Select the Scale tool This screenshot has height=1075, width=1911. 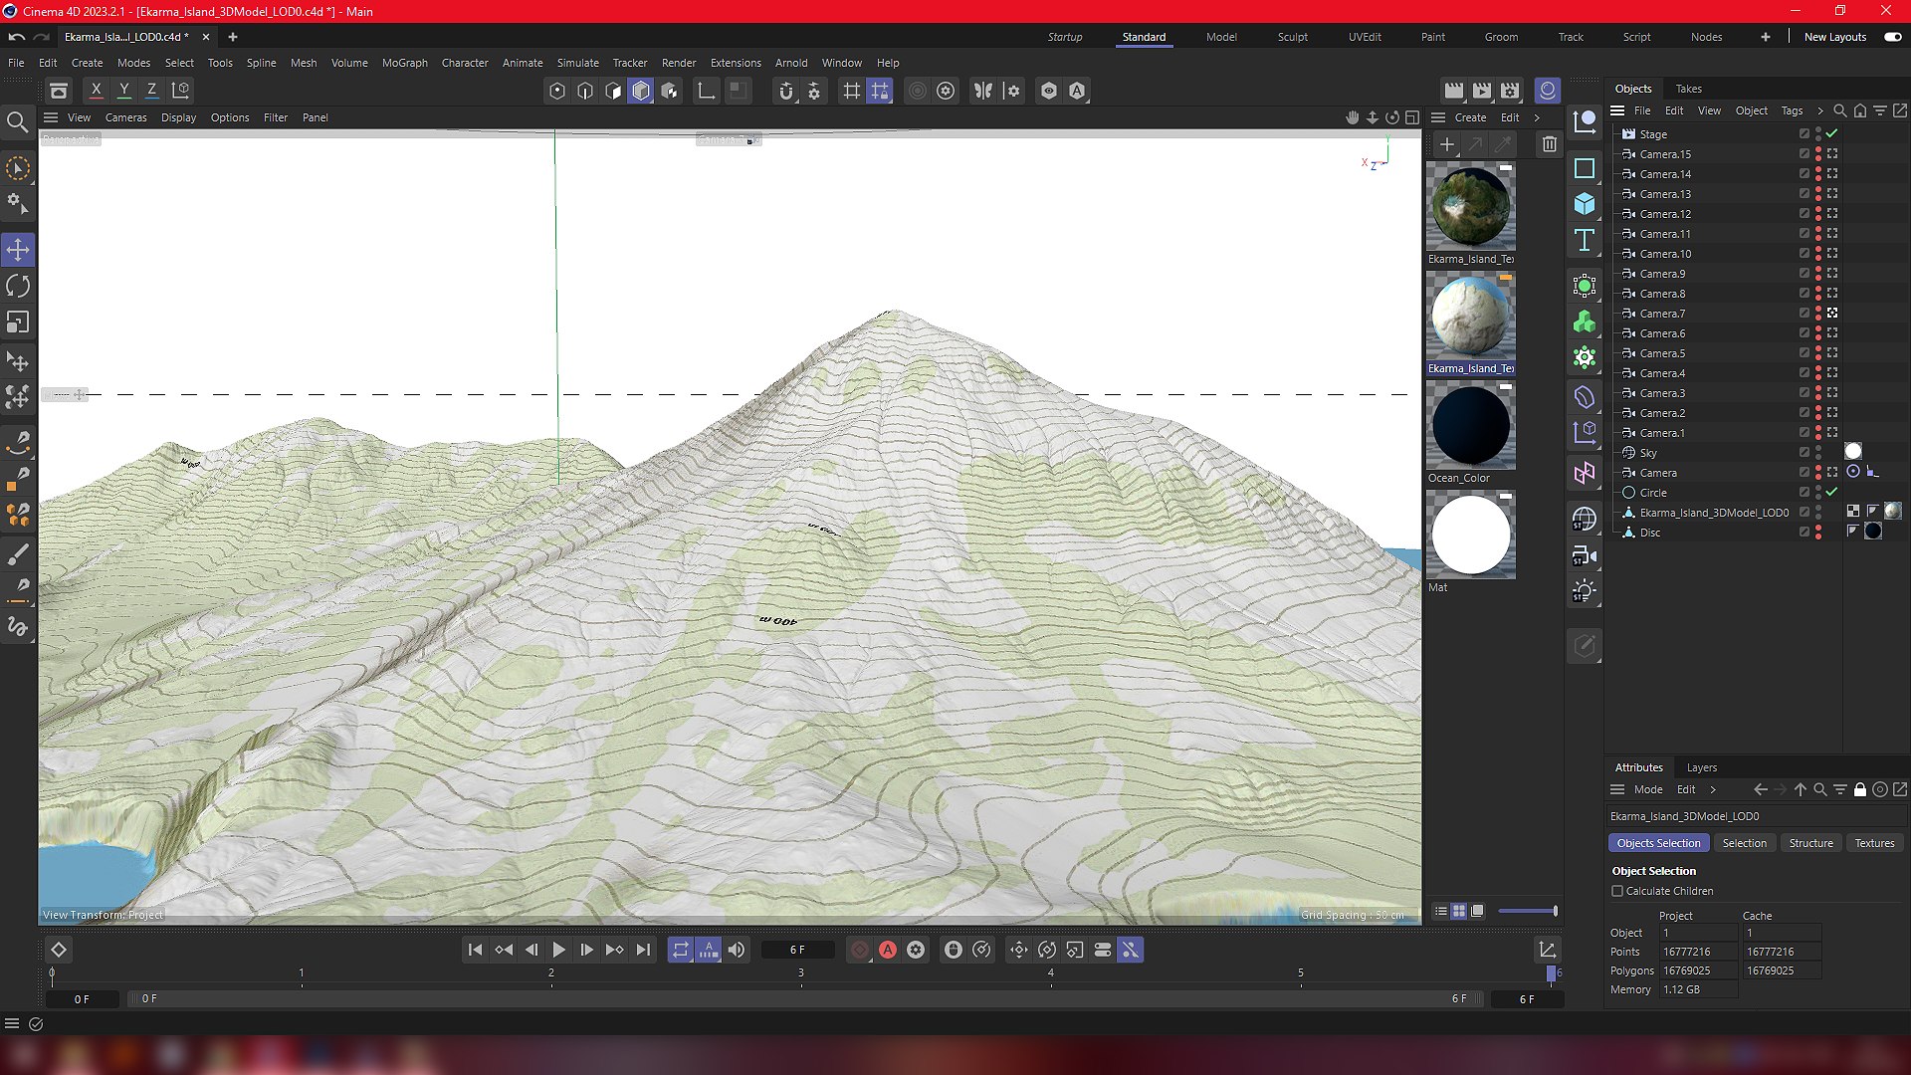click(18, 322)
